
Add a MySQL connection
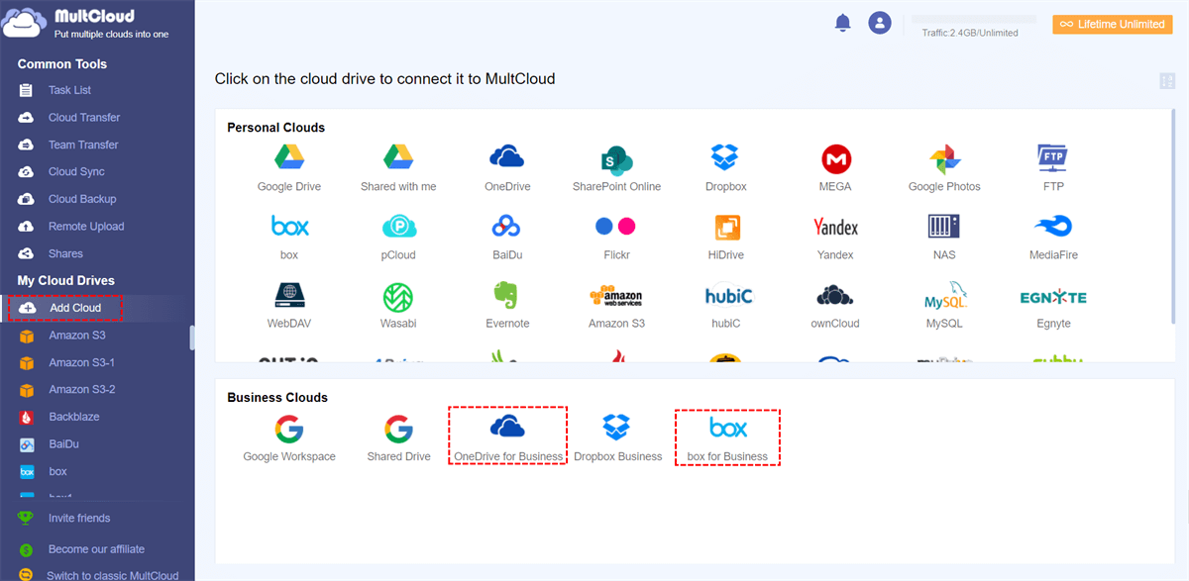point(944,305)
